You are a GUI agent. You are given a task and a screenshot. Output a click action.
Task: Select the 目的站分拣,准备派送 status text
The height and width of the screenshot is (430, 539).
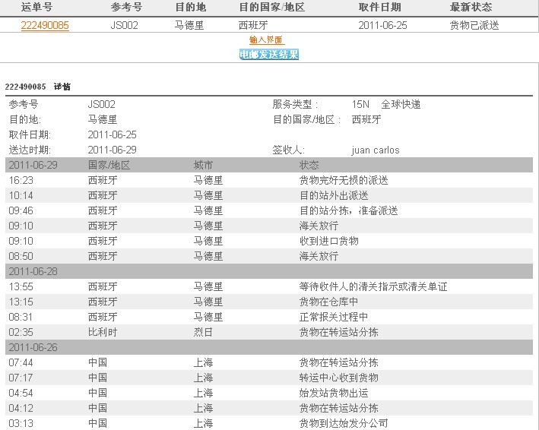[348, 210]
